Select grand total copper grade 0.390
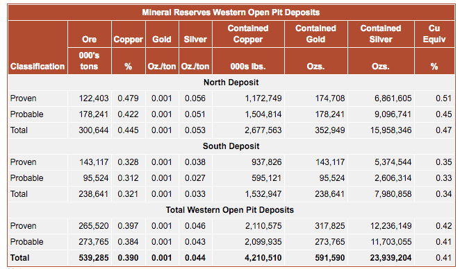 [128, 258]
